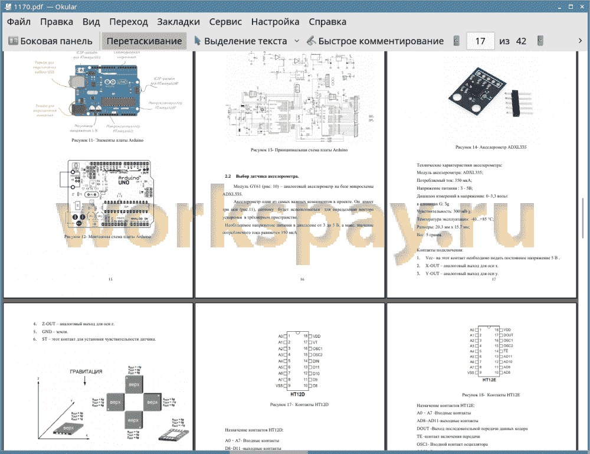Click the vertical scrollbar handle on the right
The height and width of the screenshot is (454, 590).
(583, 218)
